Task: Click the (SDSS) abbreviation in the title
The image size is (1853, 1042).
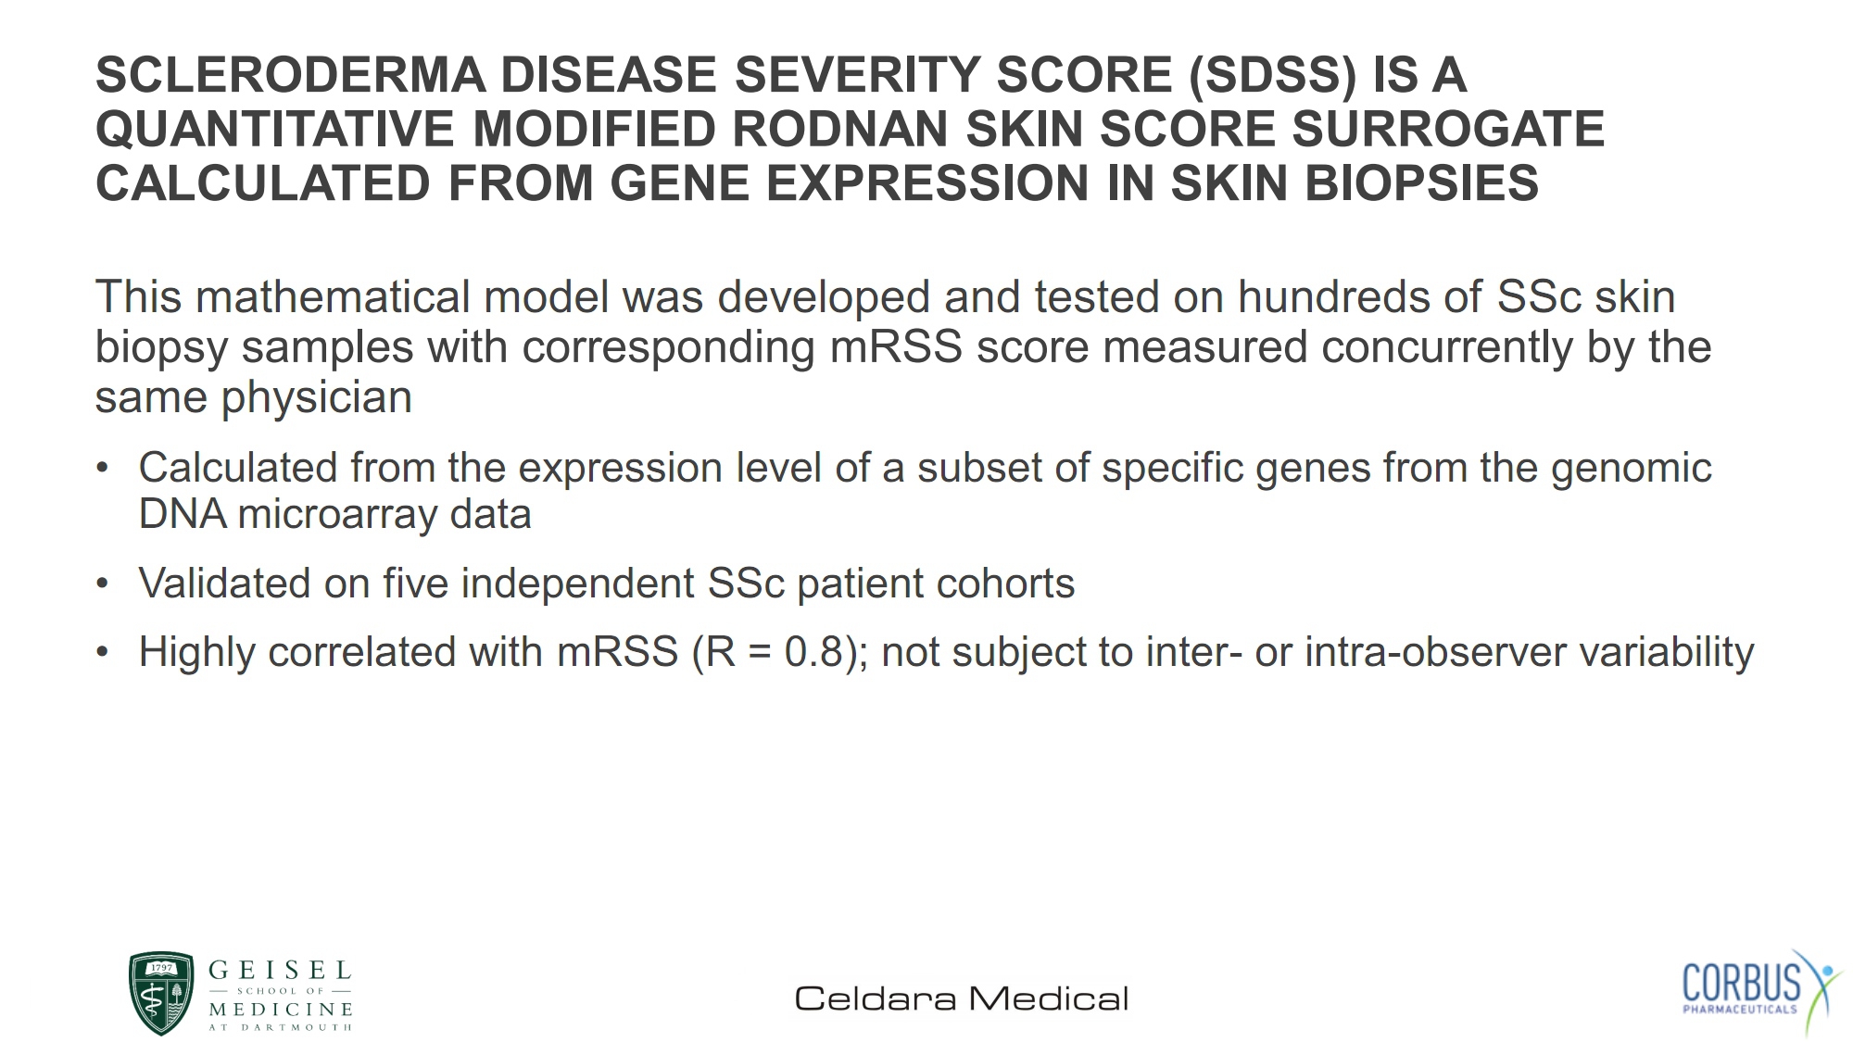Action: (x=1273, y=75)
